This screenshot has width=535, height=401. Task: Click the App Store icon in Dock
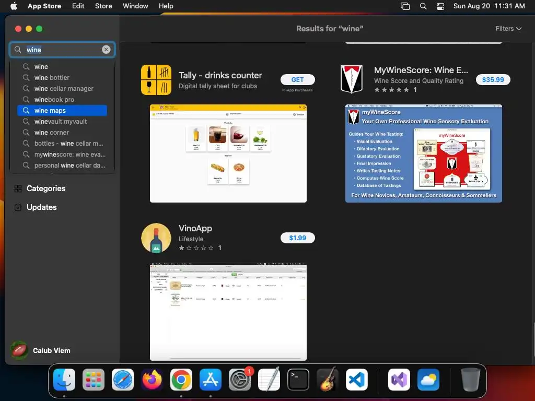(211, 380)
